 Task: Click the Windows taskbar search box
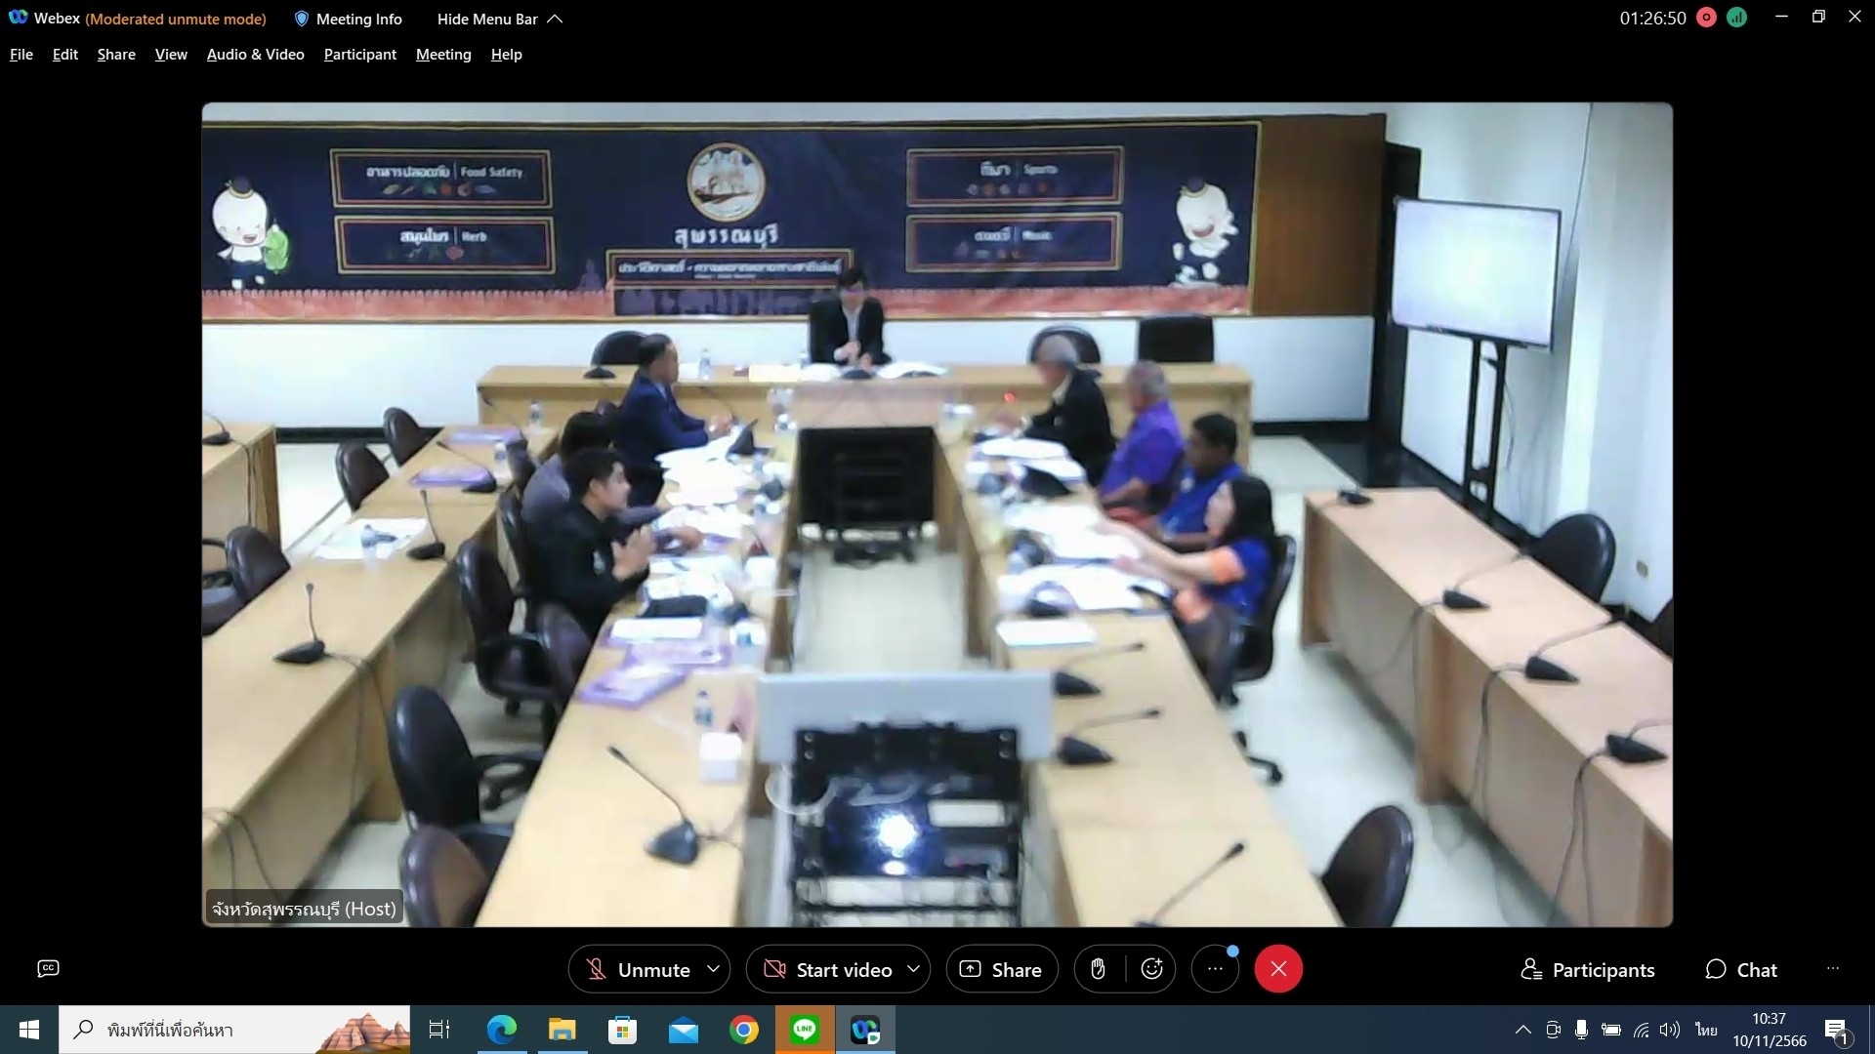pos(234,1030)
